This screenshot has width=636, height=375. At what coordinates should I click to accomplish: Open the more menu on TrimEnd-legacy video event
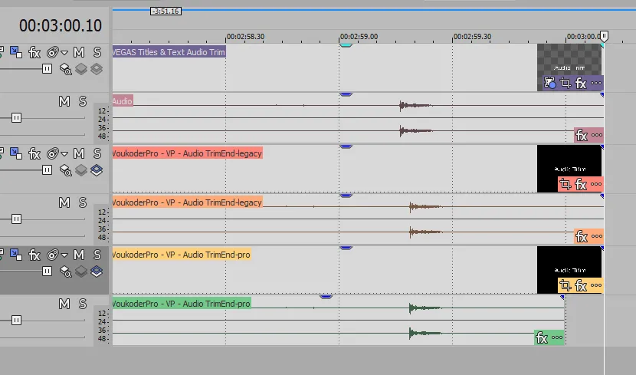pos(596,184)
